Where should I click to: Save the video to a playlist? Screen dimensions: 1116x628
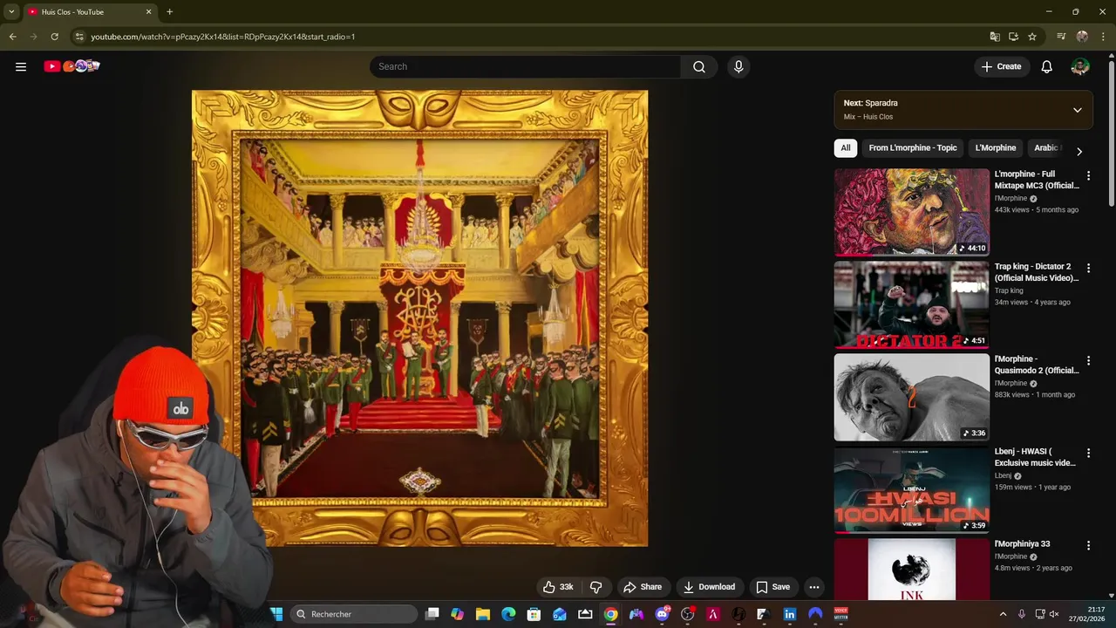pos(772,587)
